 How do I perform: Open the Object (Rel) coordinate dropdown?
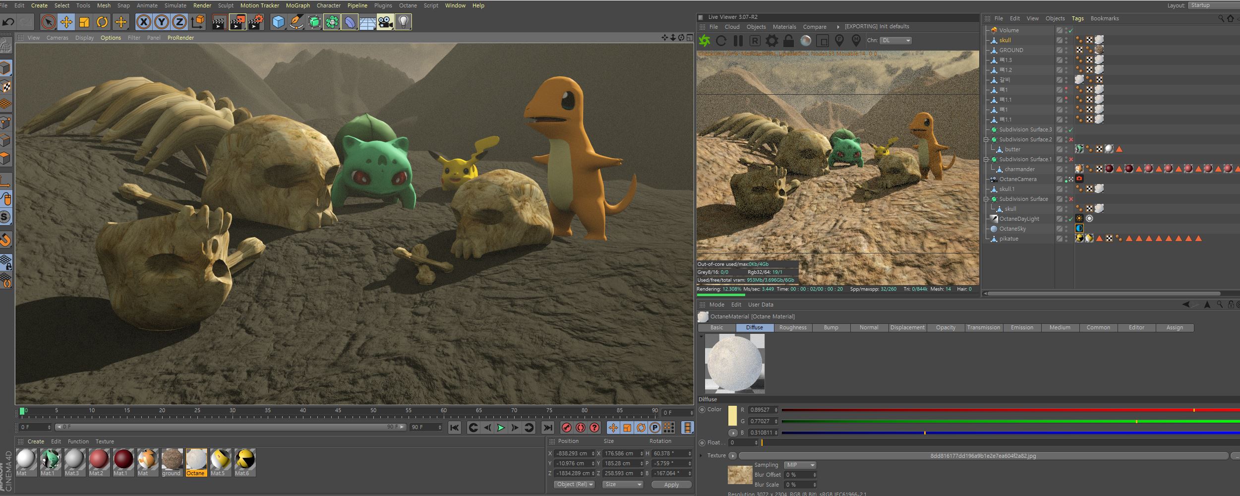[574, 485]
